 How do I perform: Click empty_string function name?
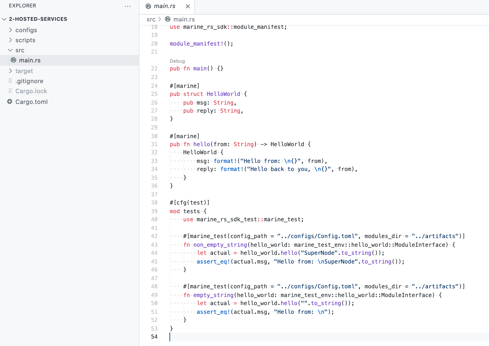pos(213,295)
